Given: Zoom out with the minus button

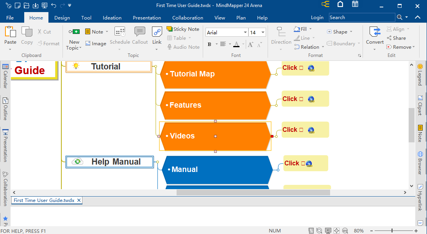Looking at the screenshot, I should [372, 231].
